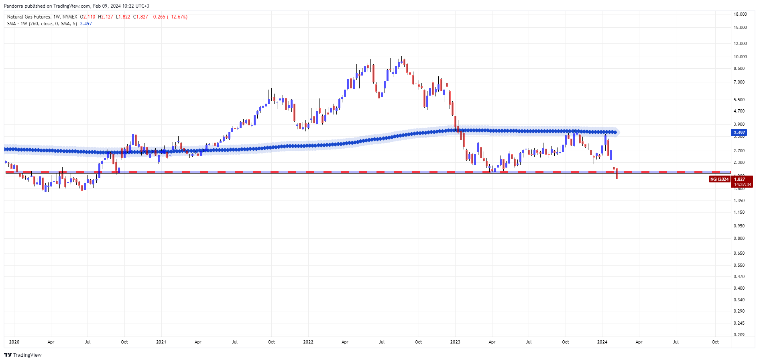Click the 2.300 price scale label

[x=739, y=162]
